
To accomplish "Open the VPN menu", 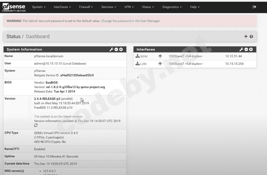I will (129, 7).
